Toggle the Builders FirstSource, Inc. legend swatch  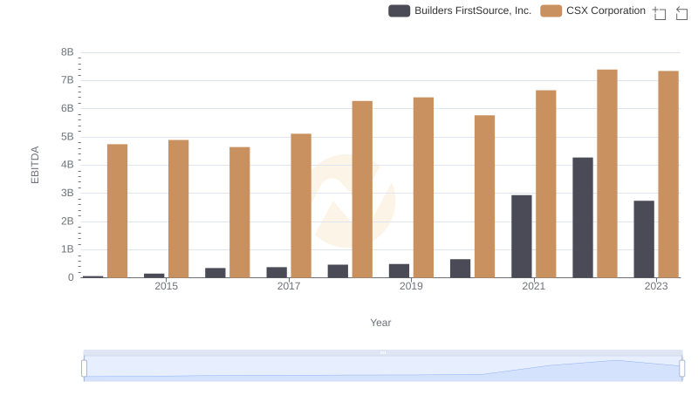point(399,10)
